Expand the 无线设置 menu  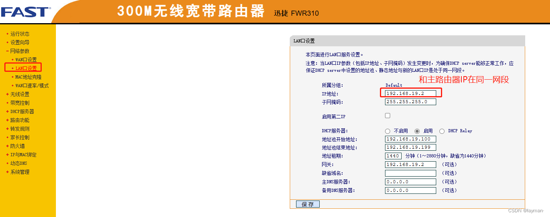(20, 94)
